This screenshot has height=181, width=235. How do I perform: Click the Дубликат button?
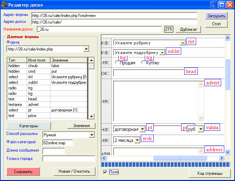point(188,29)
